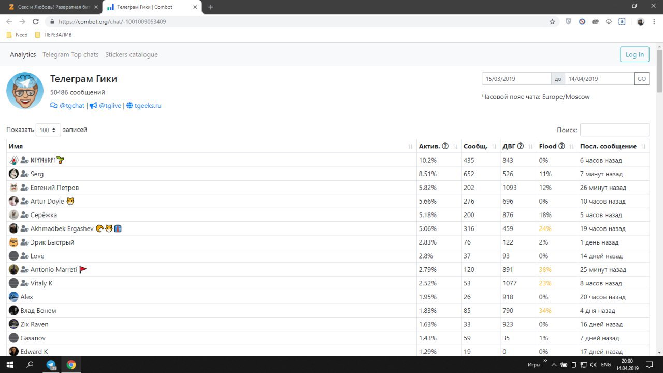This screenshot has height=373, width=663.
Task: Sort the table by the Имя column arrows
Action: [x=411, y=147]
